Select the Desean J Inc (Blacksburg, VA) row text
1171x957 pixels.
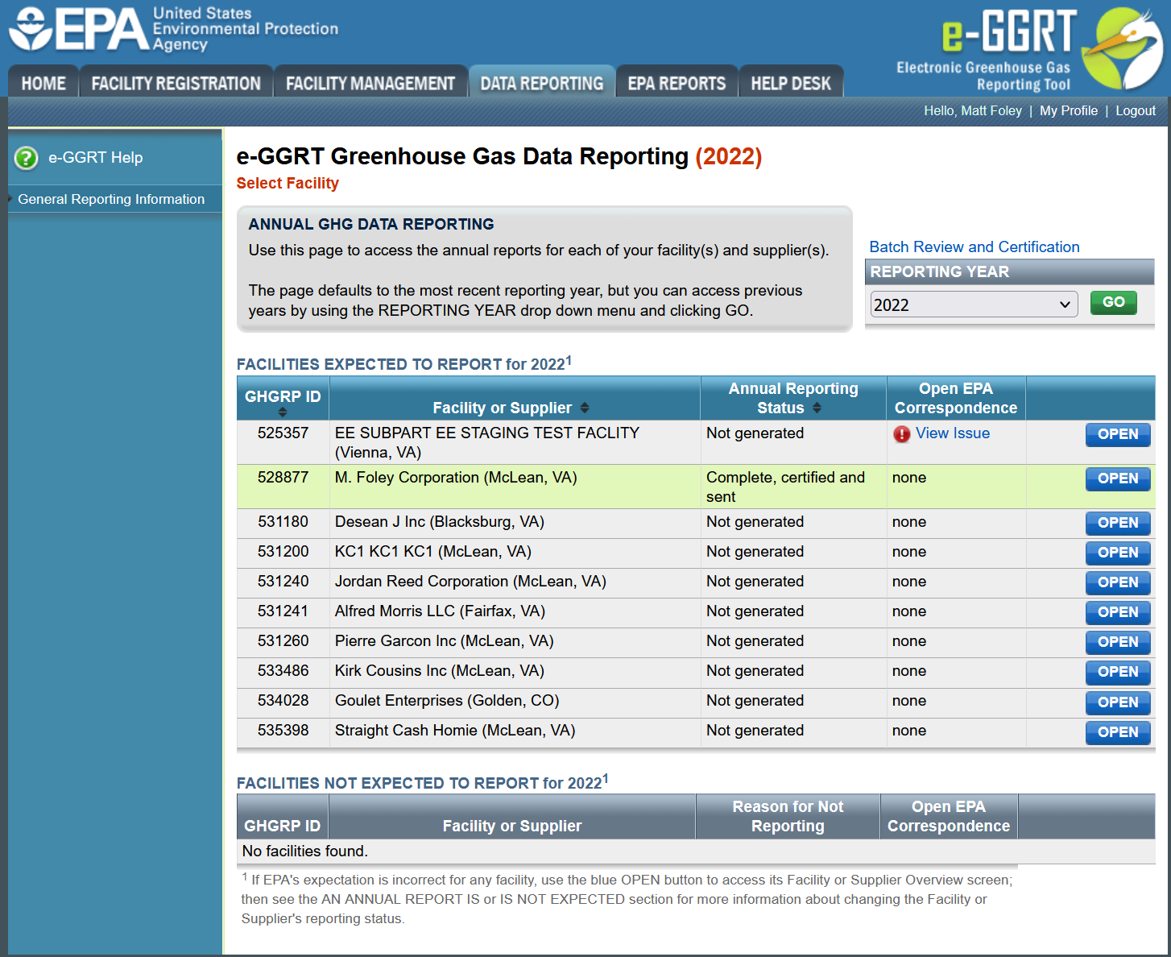point(440,521)
